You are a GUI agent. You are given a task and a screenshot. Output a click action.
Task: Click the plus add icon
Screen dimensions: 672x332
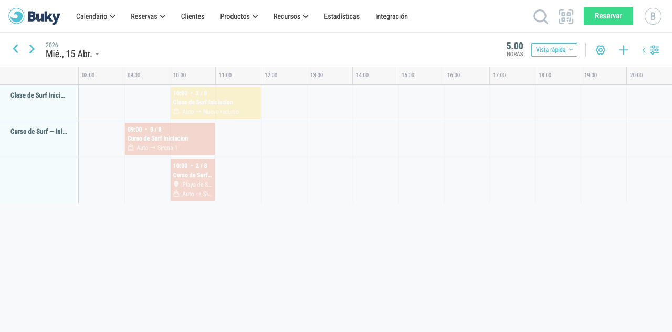click(624, 50)
